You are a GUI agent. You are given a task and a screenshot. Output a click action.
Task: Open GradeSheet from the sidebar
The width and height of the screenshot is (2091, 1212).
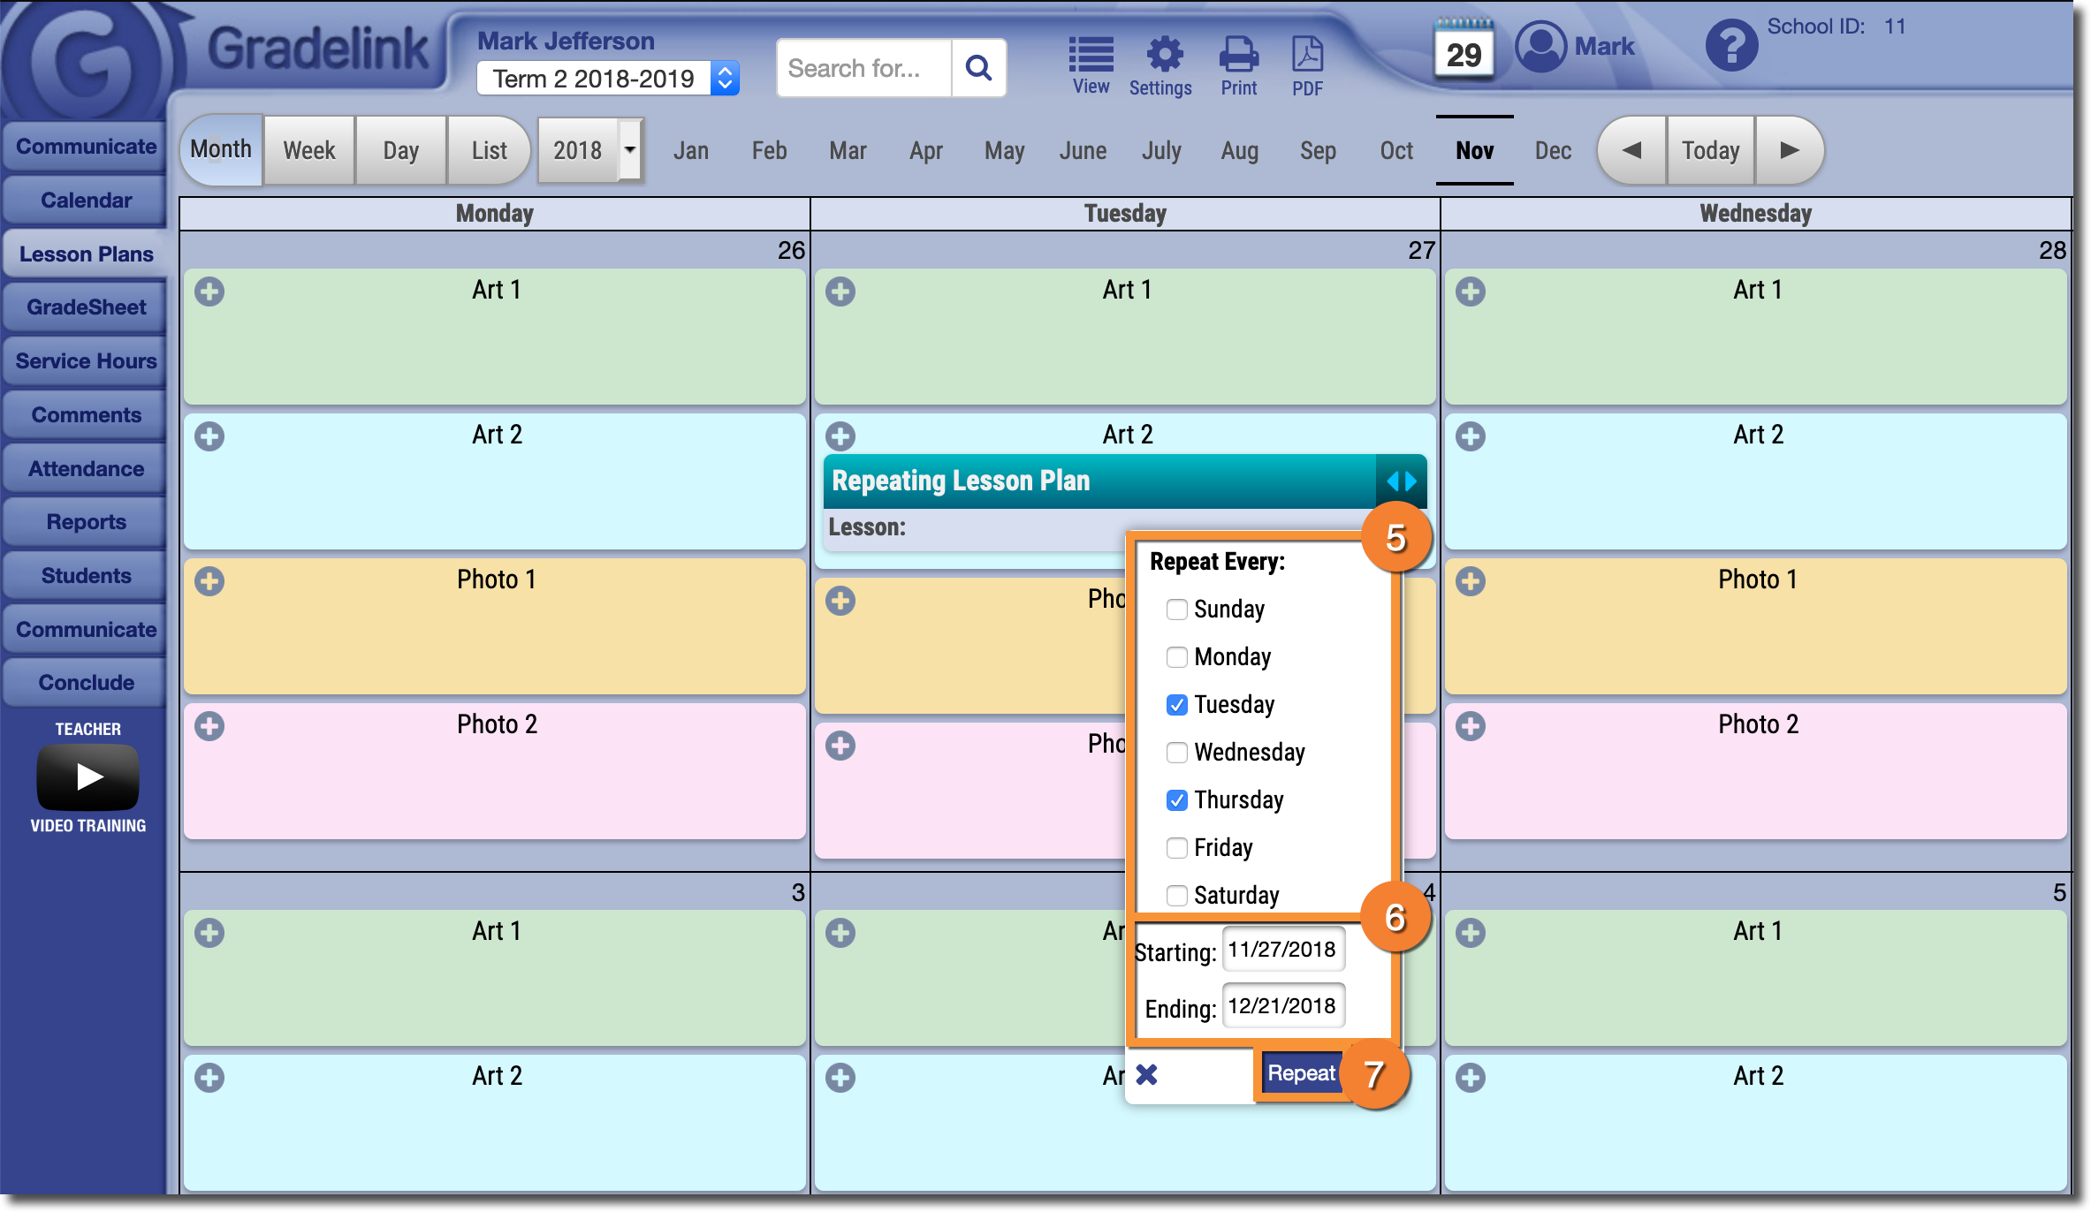86,307
